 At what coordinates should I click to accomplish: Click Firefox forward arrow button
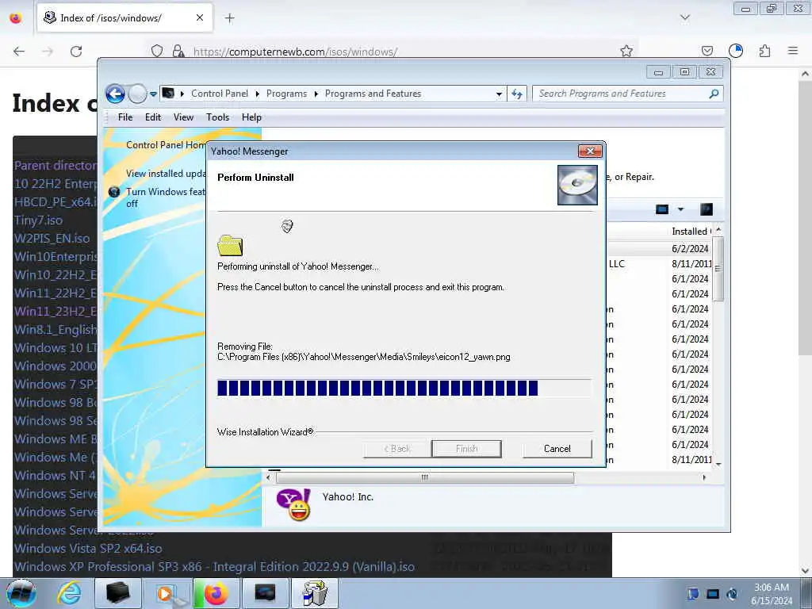pos(48,52)
